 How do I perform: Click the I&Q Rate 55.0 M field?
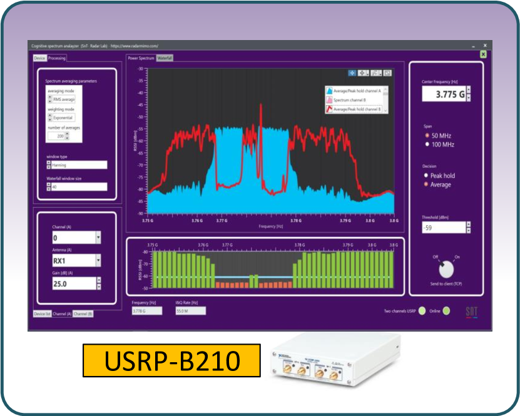[x=191, y=311]
